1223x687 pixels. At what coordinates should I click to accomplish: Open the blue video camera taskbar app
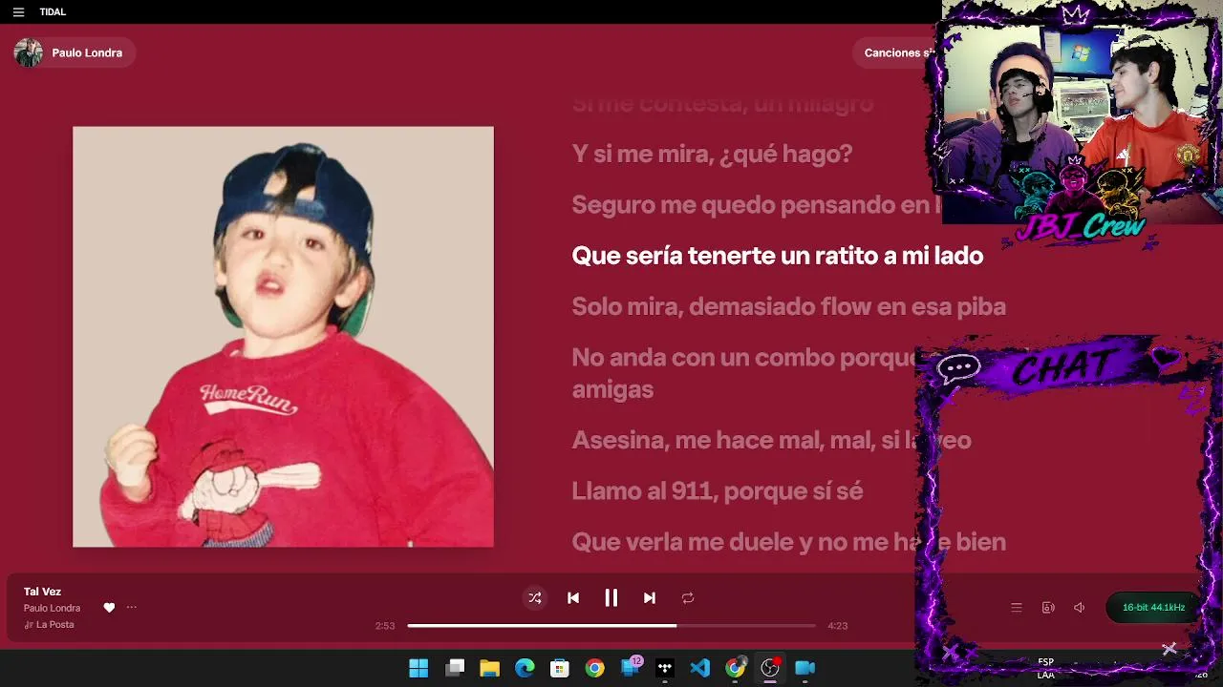805,668
